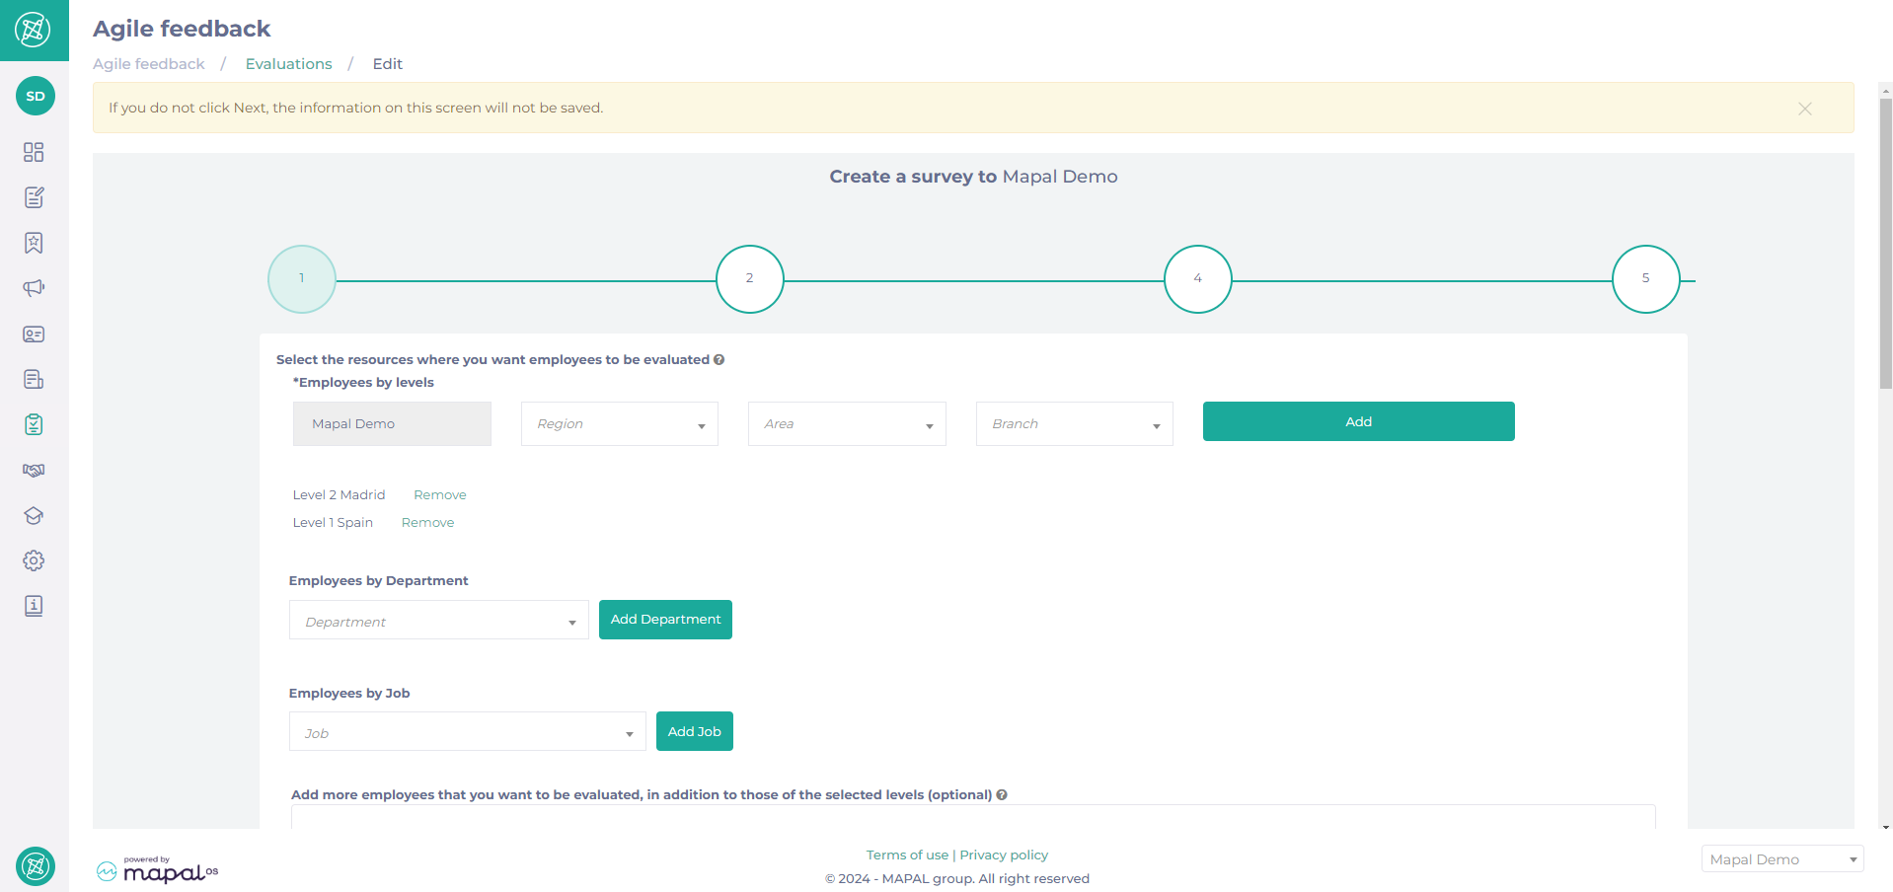This screenshot has width=1893, height=892.
Task: Click the page vertical scrollbar thumb
Action: point(1885,242)
